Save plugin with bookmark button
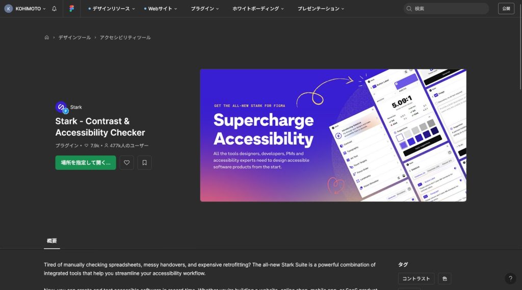522x290 pixels. point(144,163)
